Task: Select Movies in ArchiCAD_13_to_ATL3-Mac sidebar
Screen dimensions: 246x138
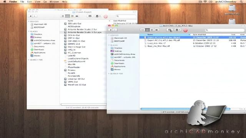Action: (117, 69)
